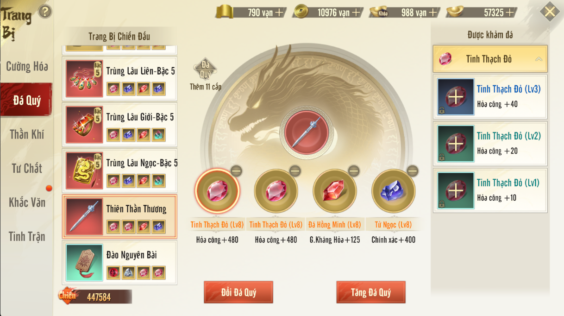Remove the Tử Ngọc gem with minus
Image resolution: width=564 pixels, height=316 pixels.
pyautogui.click(x=412, y=171)
